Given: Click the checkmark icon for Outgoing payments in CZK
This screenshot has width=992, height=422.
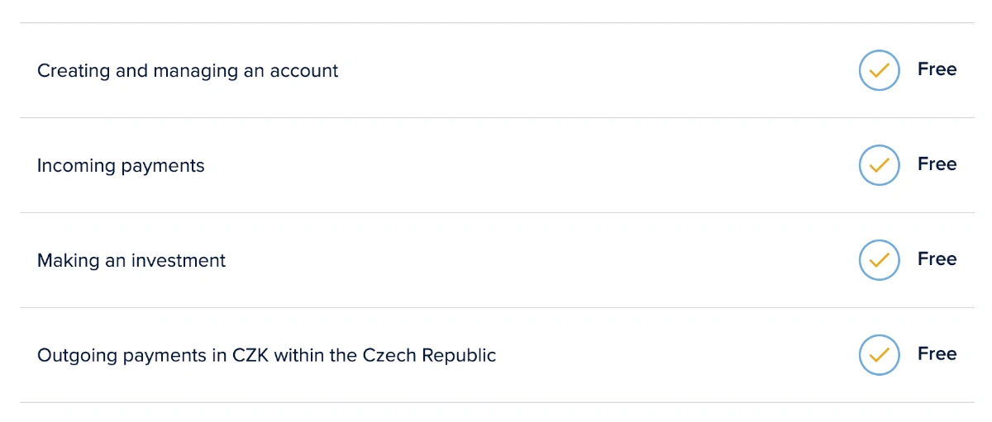Looking at the screenshot, I should pyautogui.click(x=879, y=355).
